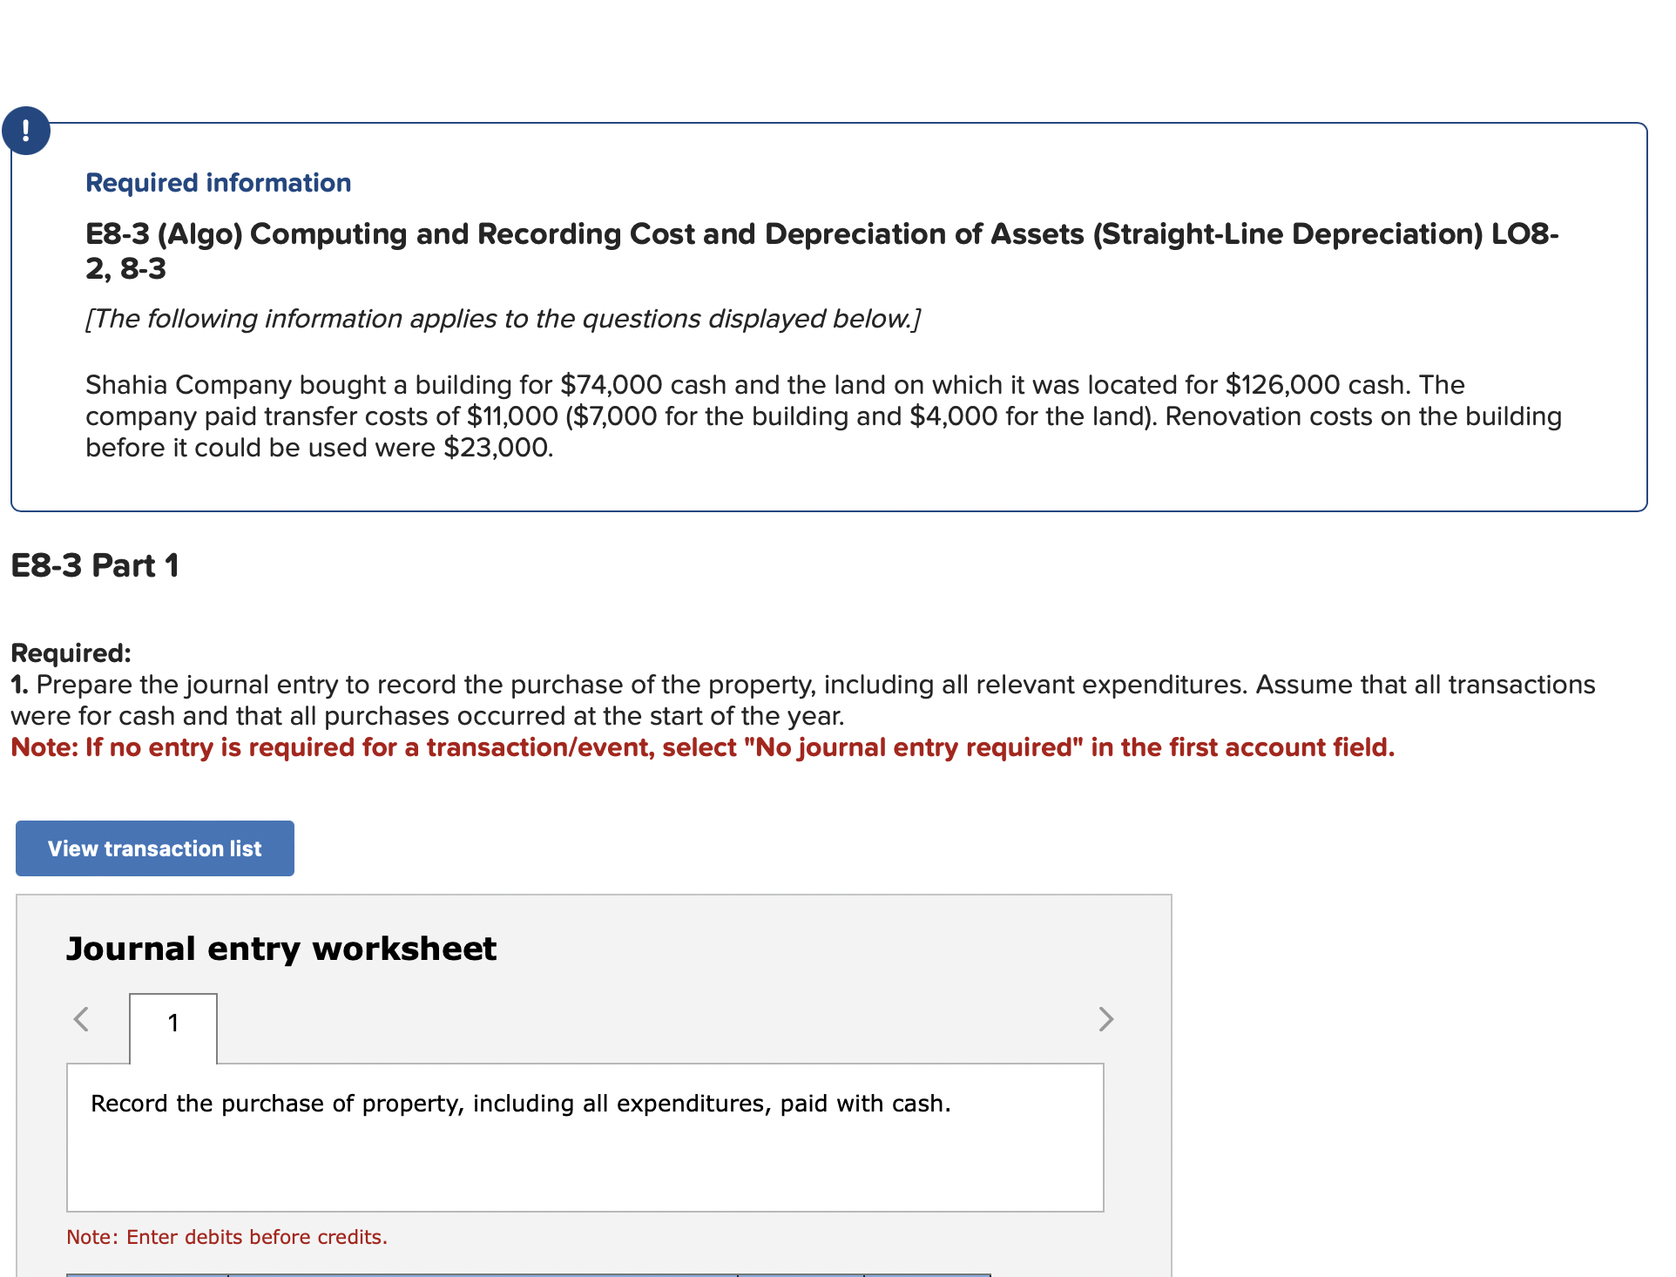Select the circular warning badge on the info panel
Image resolution: width=1676 pixels, height=1277 pixels.
pos(26,131)
